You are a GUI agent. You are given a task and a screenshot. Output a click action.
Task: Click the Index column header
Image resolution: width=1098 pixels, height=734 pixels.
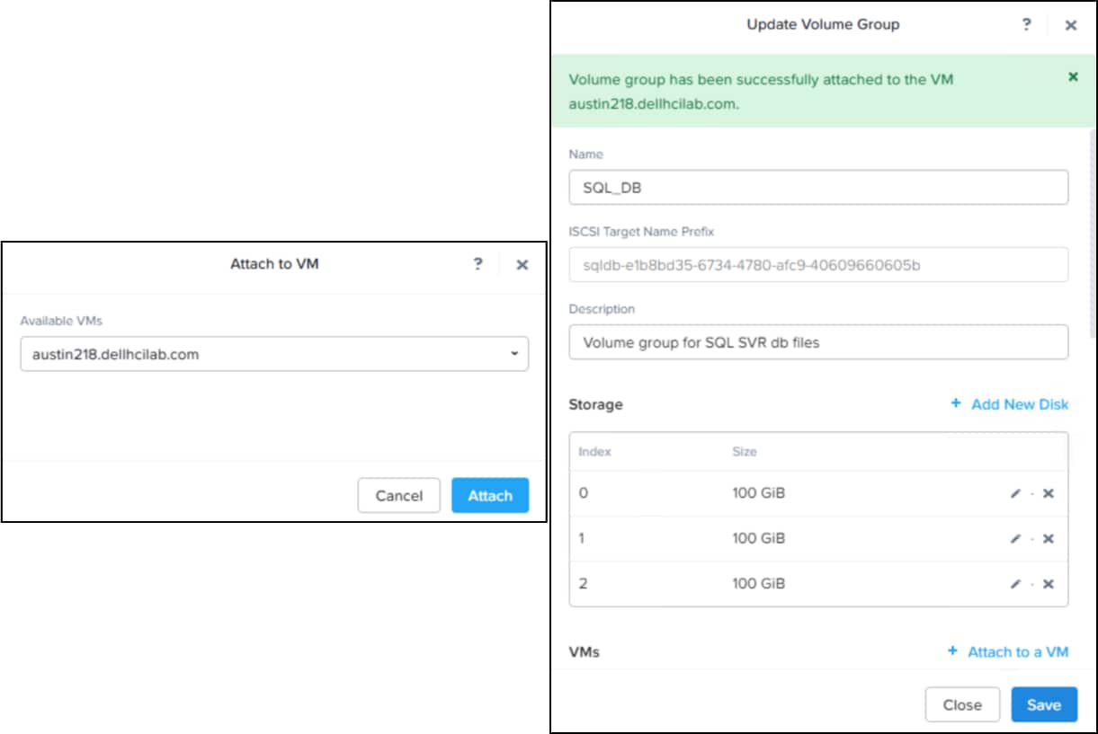click(594, 452)
